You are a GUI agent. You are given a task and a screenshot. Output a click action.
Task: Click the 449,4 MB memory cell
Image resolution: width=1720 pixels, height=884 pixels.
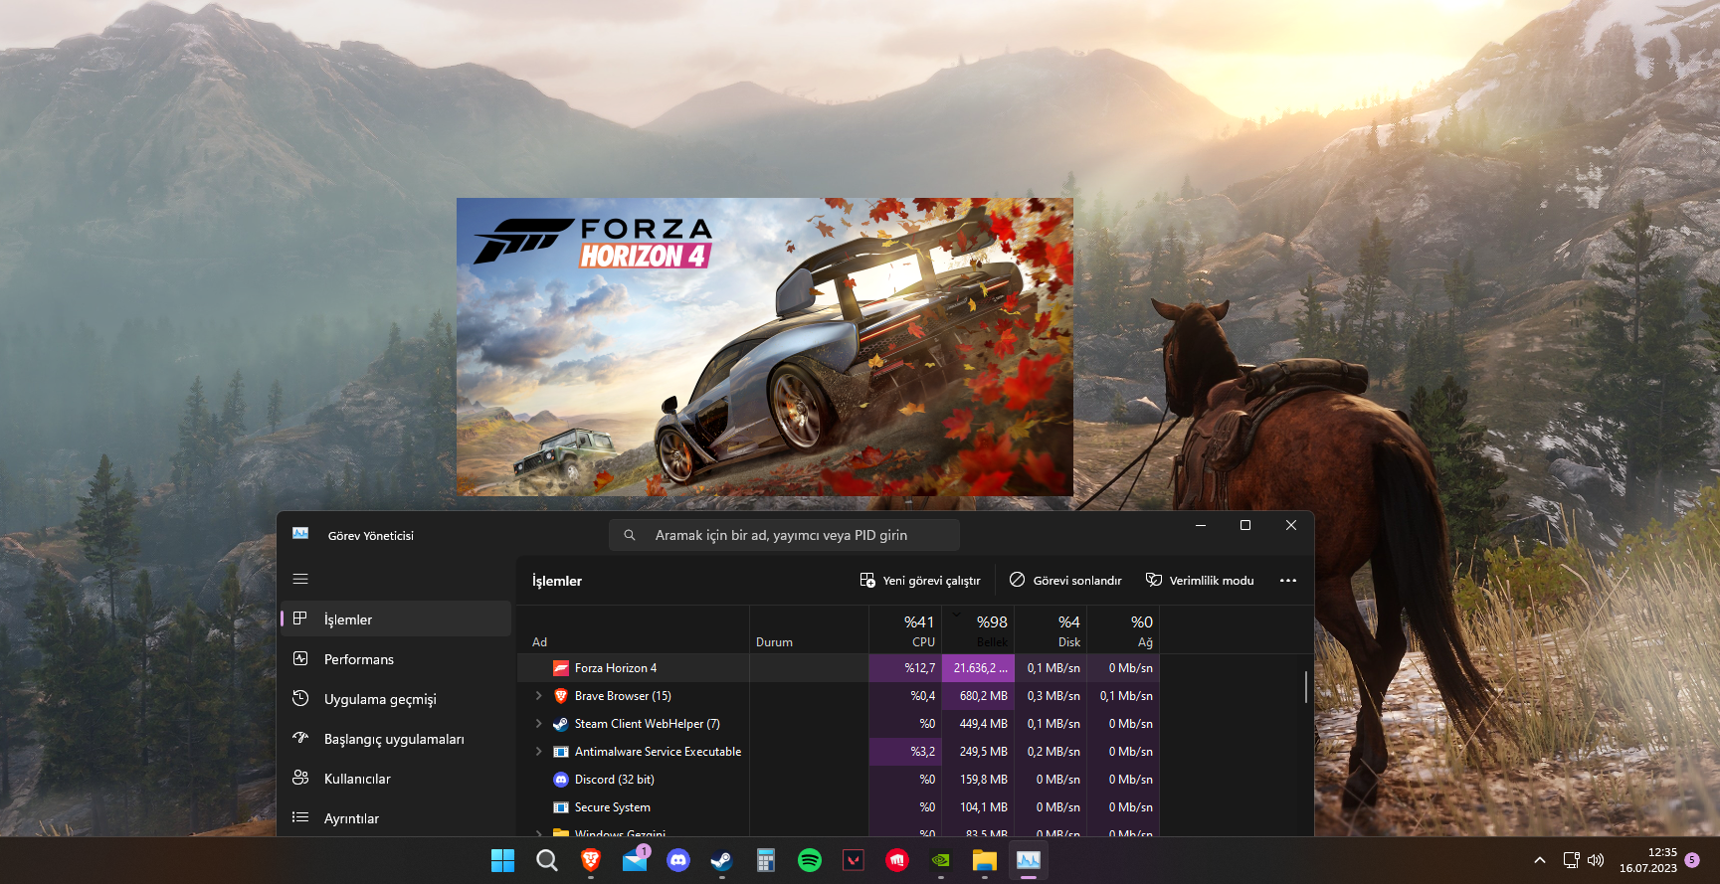[978, 724]
